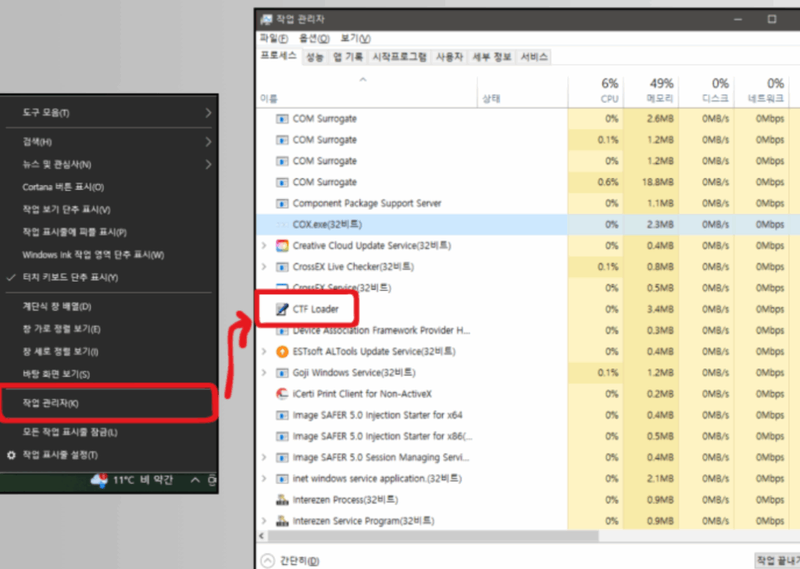
Task: Open the 도구 모음 submenu
Action: (x=108, y=112)
